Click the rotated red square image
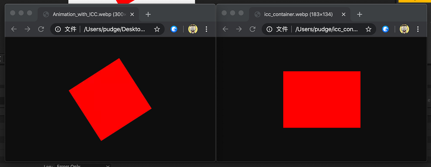The height and width of the screenshot is (167, 431). point(110,100)
